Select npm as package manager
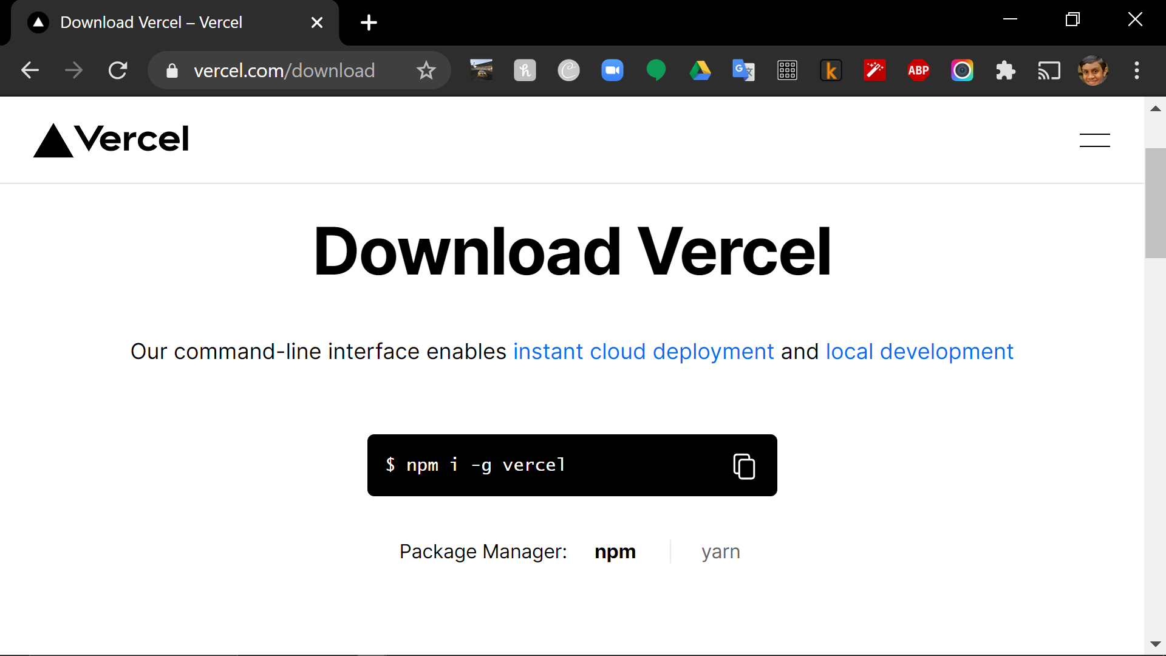The width and height of the screenshot is (1166, 656). pos(615,552)
